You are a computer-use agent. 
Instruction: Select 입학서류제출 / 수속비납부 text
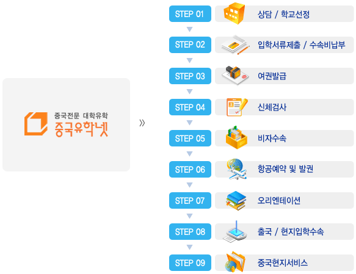click(x=301, y=45)
